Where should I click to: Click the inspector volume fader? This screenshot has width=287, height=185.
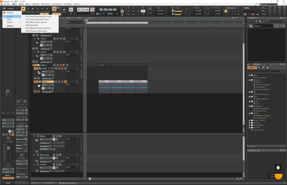pyautogui.click(x=8, y=148)
